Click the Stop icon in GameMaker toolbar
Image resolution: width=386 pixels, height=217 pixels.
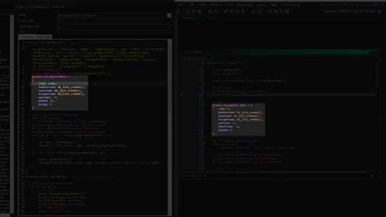238,11
